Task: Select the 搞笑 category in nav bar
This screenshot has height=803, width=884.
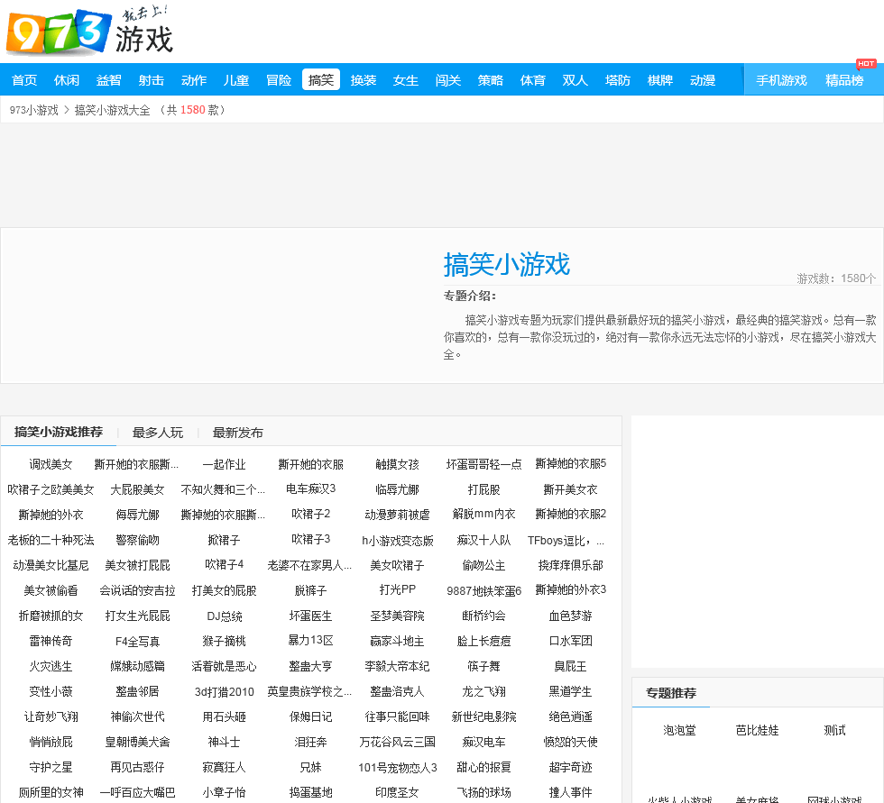Action: (321, 80)
